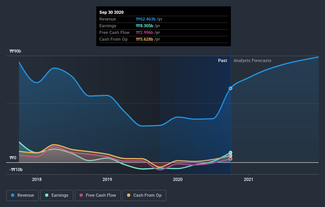Click the 2019 x-axis label
This screenshot has width=325, height=207.
[107, 179]
